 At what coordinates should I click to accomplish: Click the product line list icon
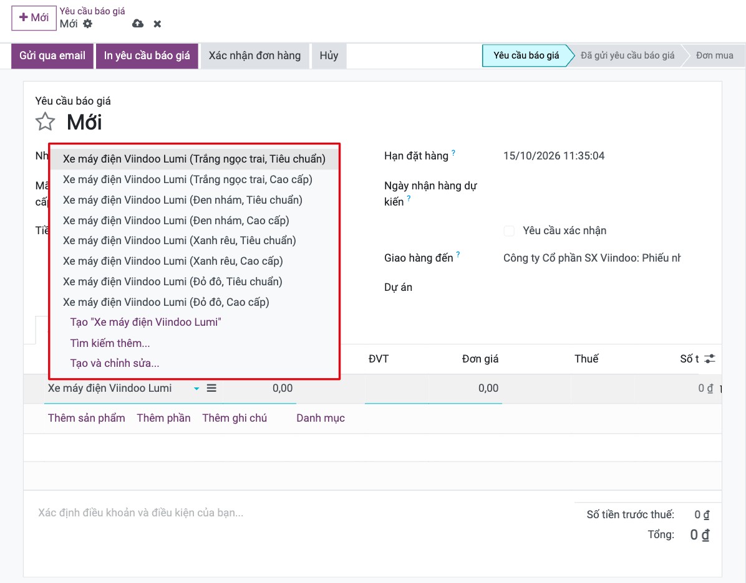pos(211,388)
